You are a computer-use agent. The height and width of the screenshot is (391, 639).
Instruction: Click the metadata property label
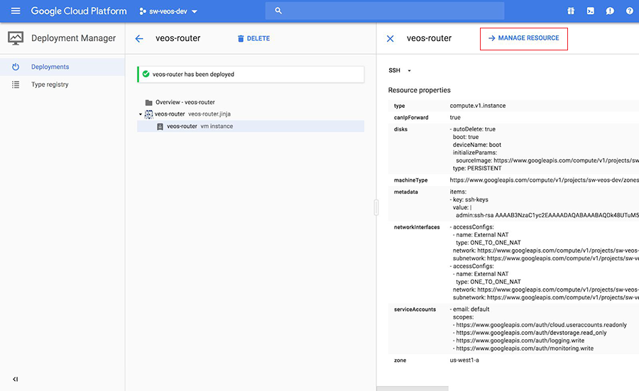click(405, 192)
